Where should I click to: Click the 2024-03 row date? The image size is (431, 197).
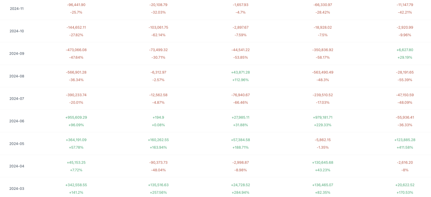pyautogui.click(x=17, y=189)
